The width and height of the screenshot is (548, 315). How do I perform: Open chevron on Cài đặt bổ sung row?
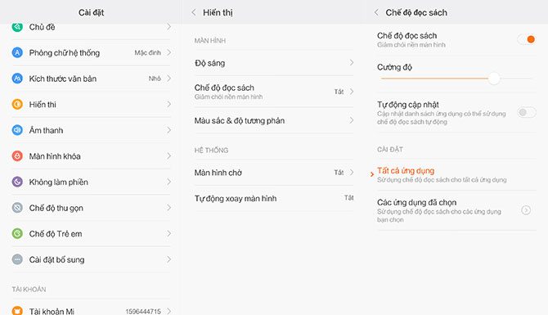click(x=168, y=259)
